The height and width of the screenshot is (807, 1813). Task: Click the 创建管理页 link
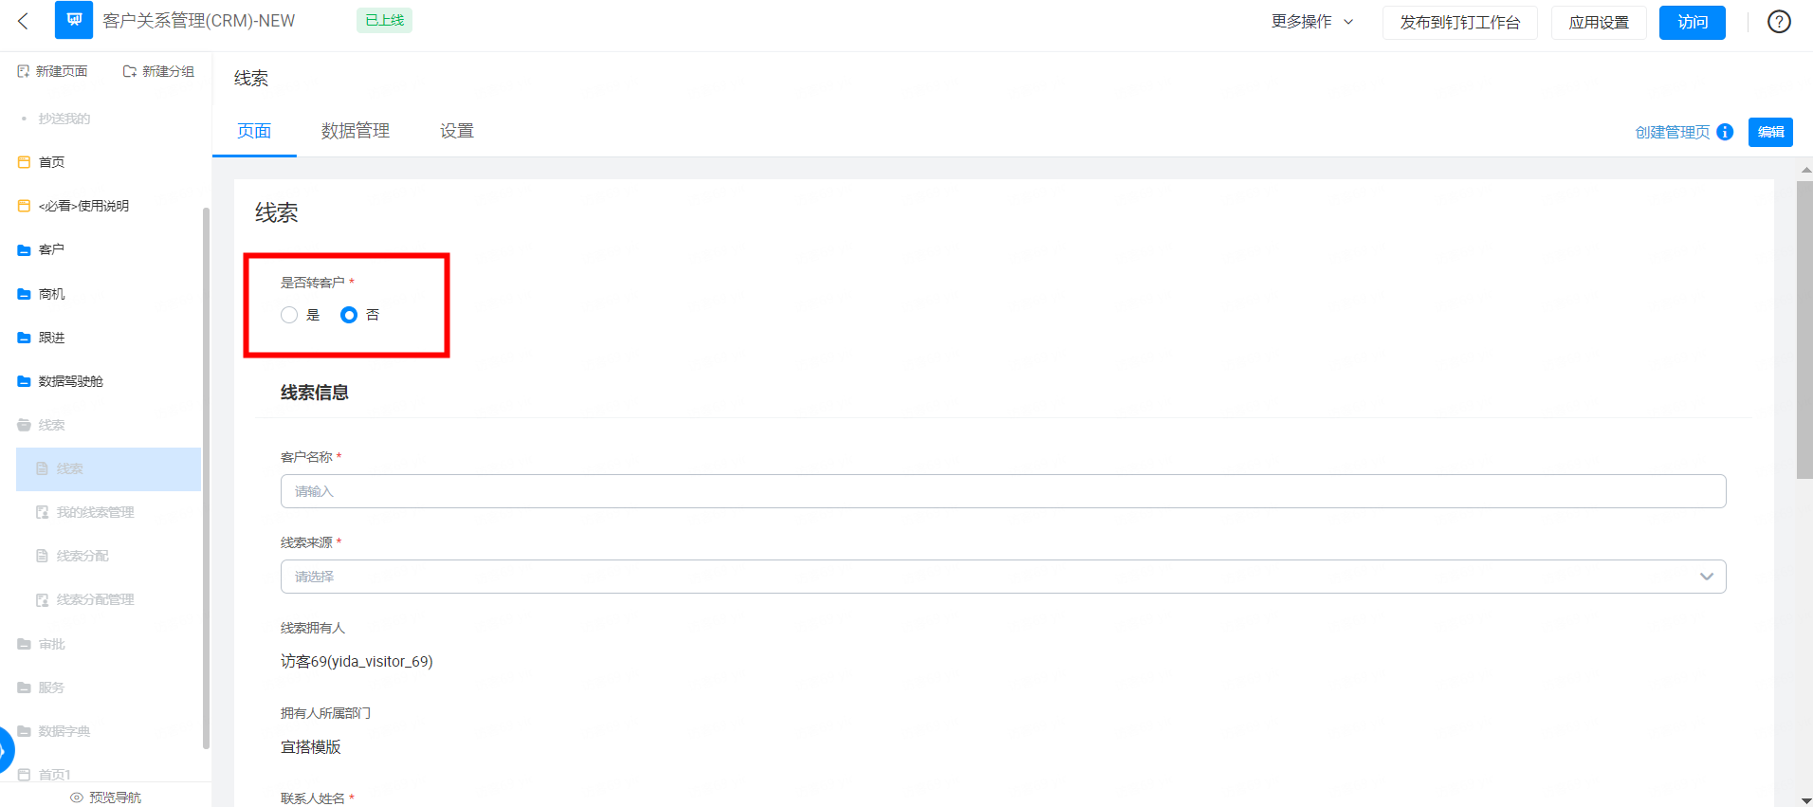1673,132
